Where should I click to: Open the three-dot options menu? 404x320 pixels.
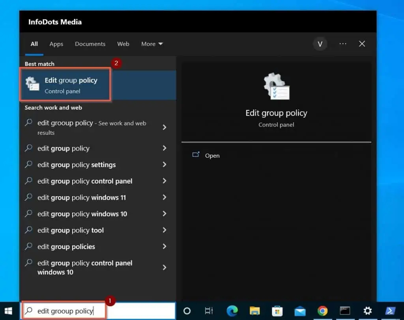click(343, 44)
